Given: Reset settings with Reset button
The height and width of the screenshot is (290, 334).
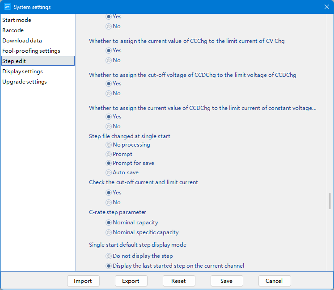Looking at the screenshot, I should [x=179, y=281].
